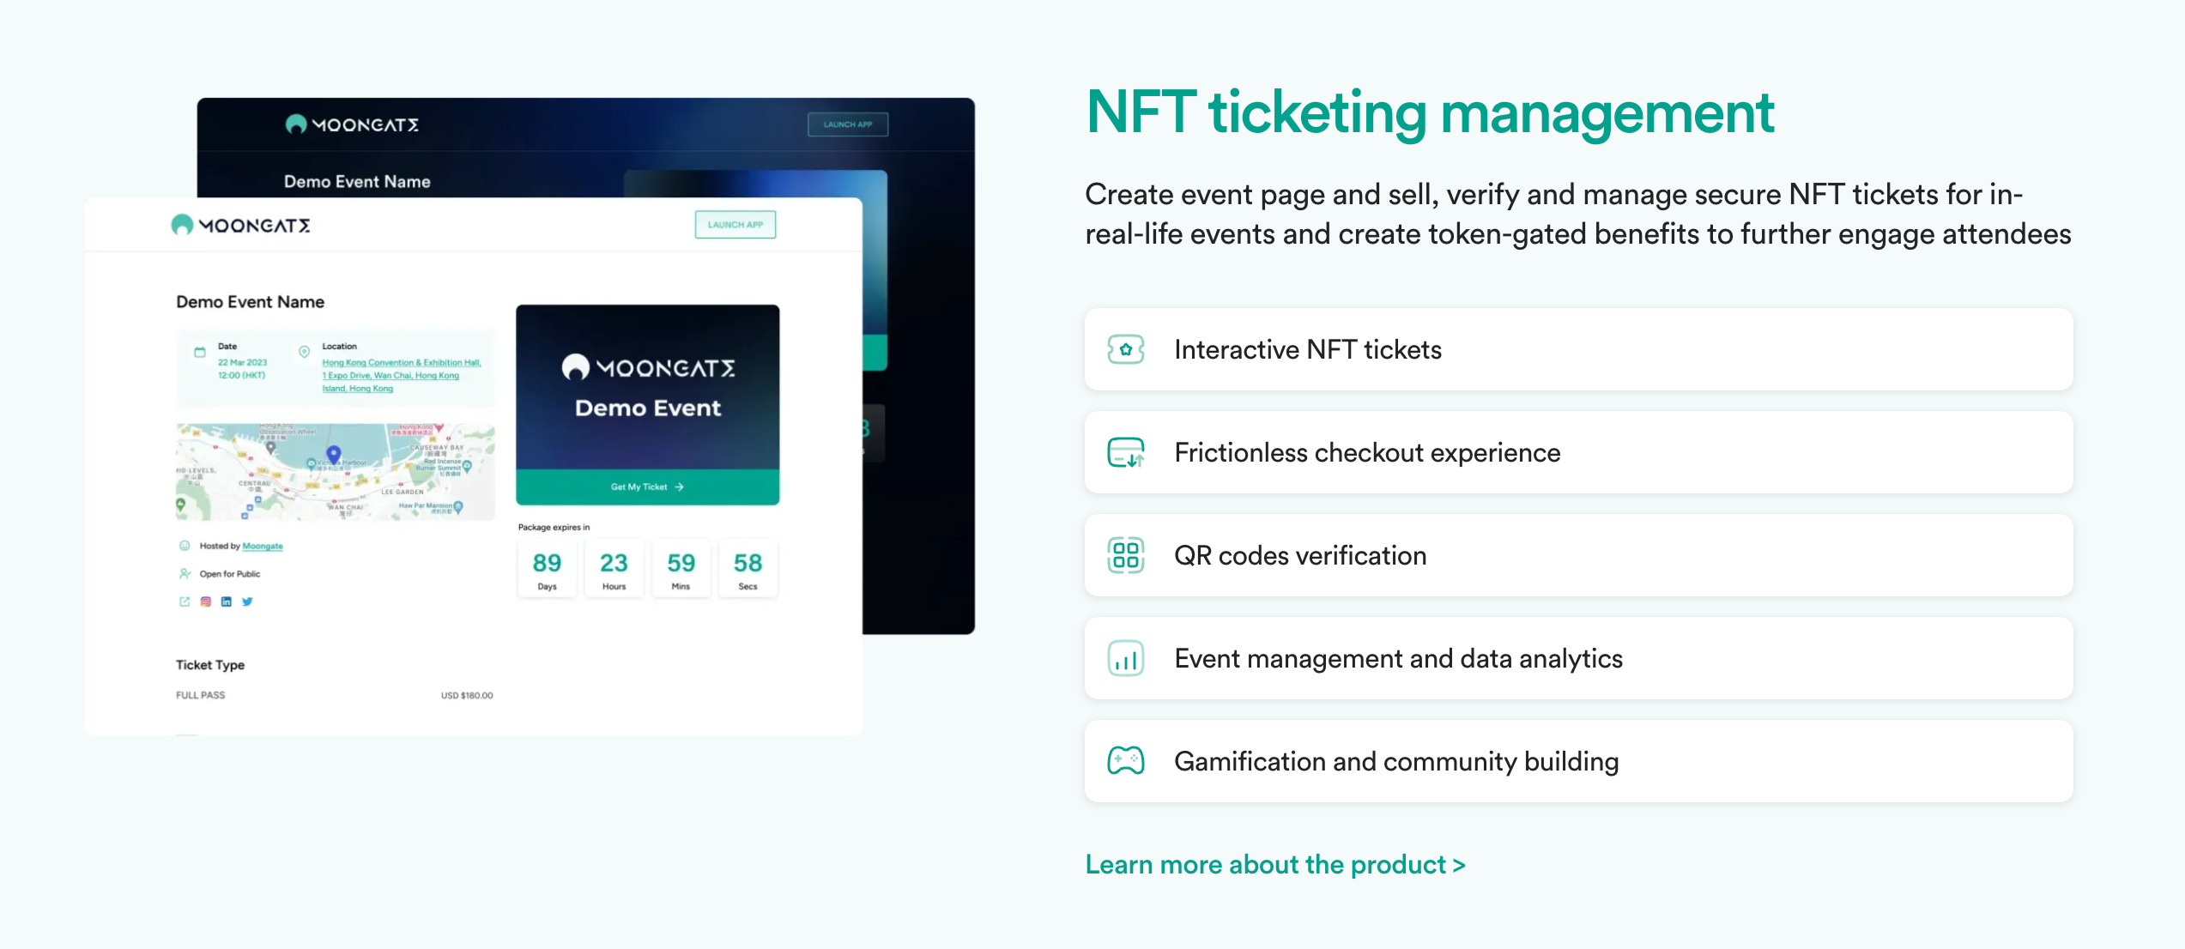Click the Moongate host link
2185x949 pixels.
click(x=262, y=546)
